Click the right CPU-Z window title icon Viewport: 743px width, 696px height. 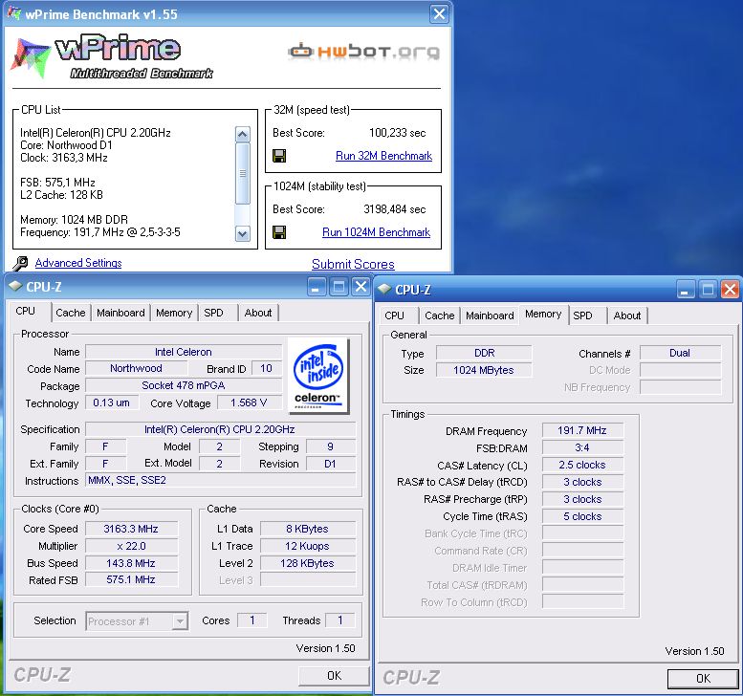coord(384,289)
